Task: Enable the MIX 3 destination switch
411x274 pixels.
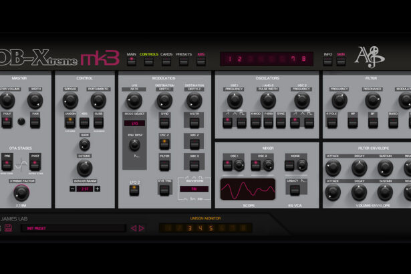Action: 194,166
